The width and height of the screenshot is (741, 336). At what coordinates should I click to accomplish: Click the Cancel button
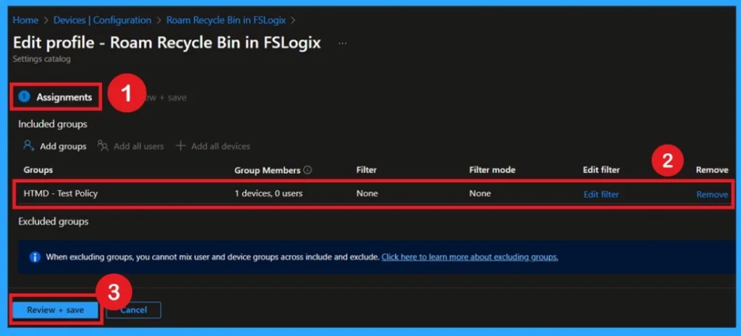[133, 310]
